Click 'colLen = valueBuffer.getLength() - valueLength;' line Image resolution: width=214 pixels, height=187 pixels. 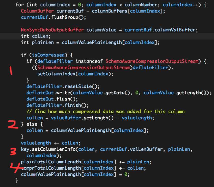pyautogui.click(x=90, y=118)
